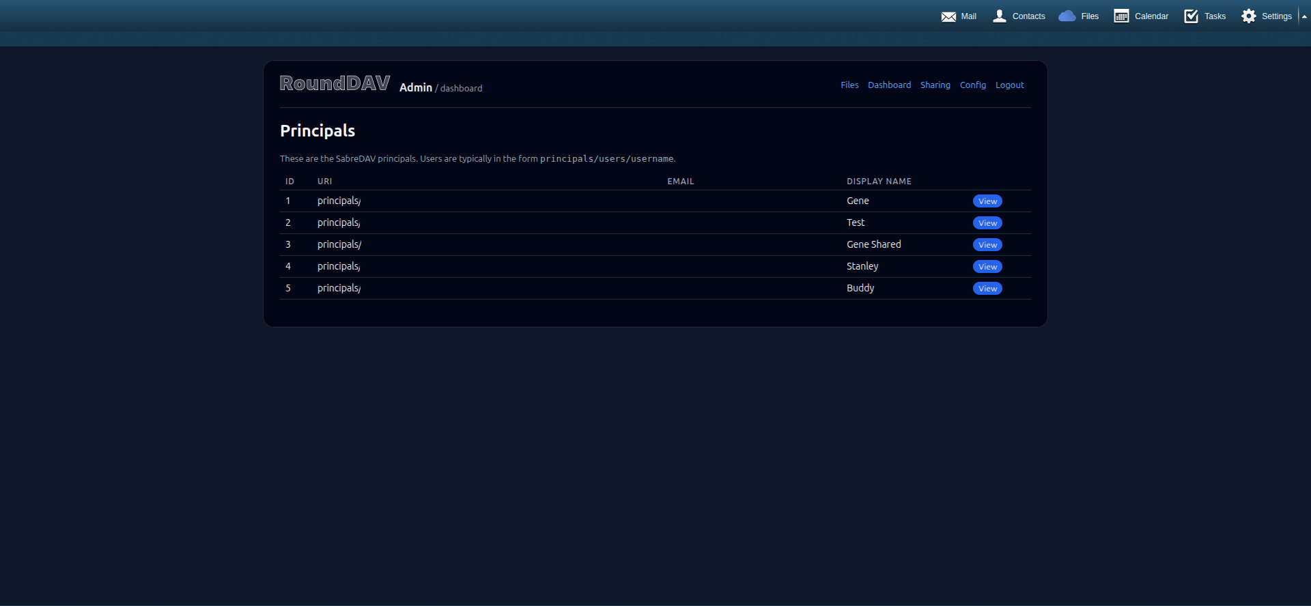This screenshot has height=606, width=1311.
Task: Go to Files in admin navigation
Action: 849,85
